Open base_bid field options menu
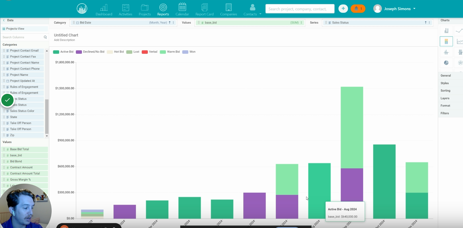This screenshot has width=463, height=228. (x=301, y=23)
